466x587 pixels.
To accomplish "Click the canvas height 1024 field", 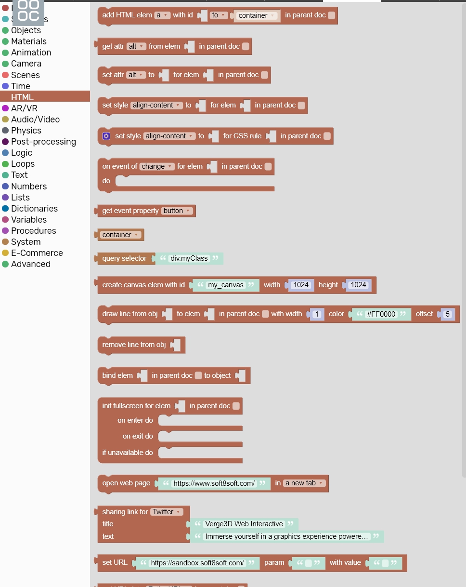I will pos(358,285).
